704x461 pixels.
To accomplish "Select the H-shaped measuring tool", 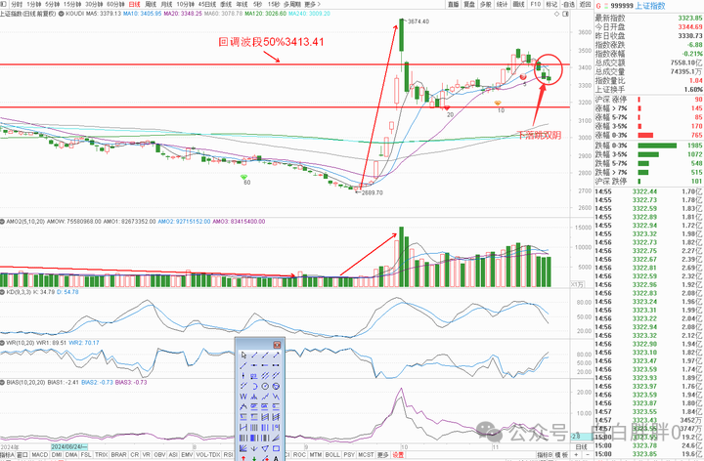I will point(243,428).
